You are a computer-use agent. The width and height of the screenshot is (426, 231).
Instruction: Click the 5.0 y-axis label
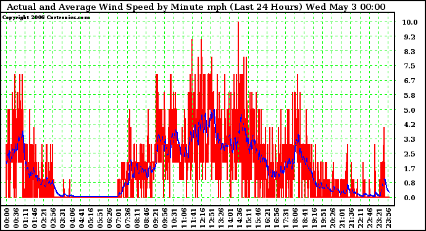410,110
